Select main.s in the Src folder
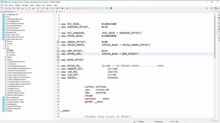Viewport: 220px width, 123px height. pyautogui.click(x=11, y=50)
